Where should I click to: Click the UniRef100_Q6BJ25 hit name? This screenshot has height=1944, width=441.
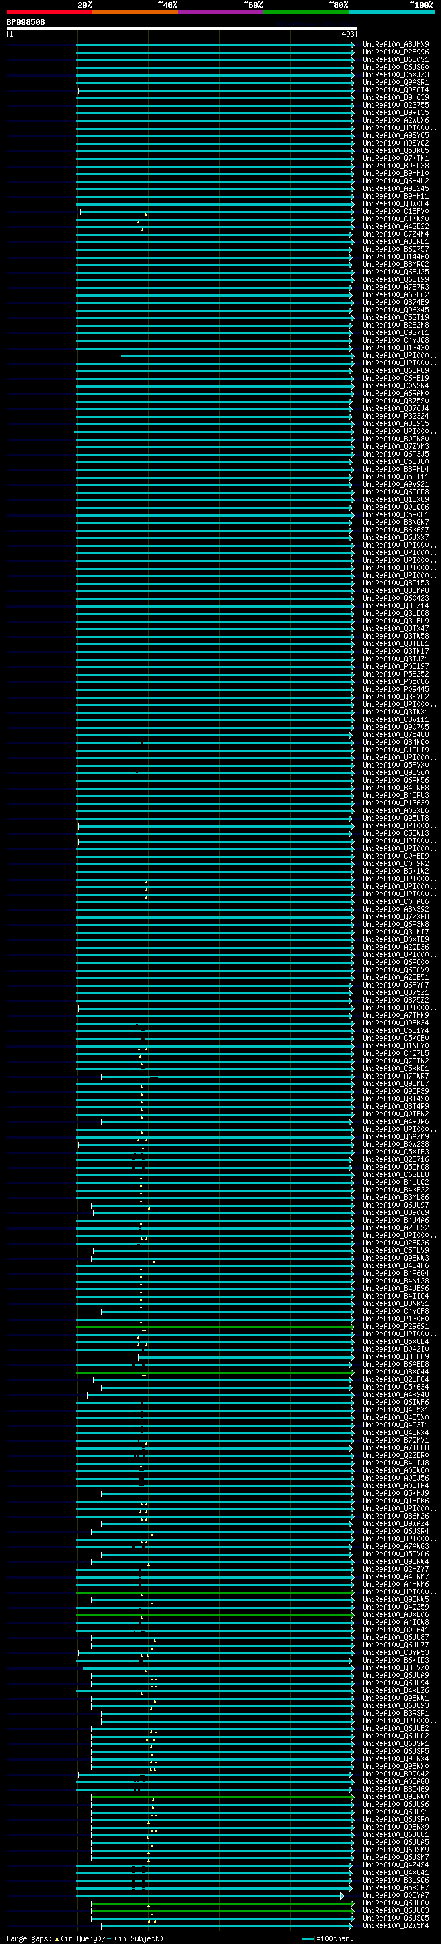tap(396, 272)
